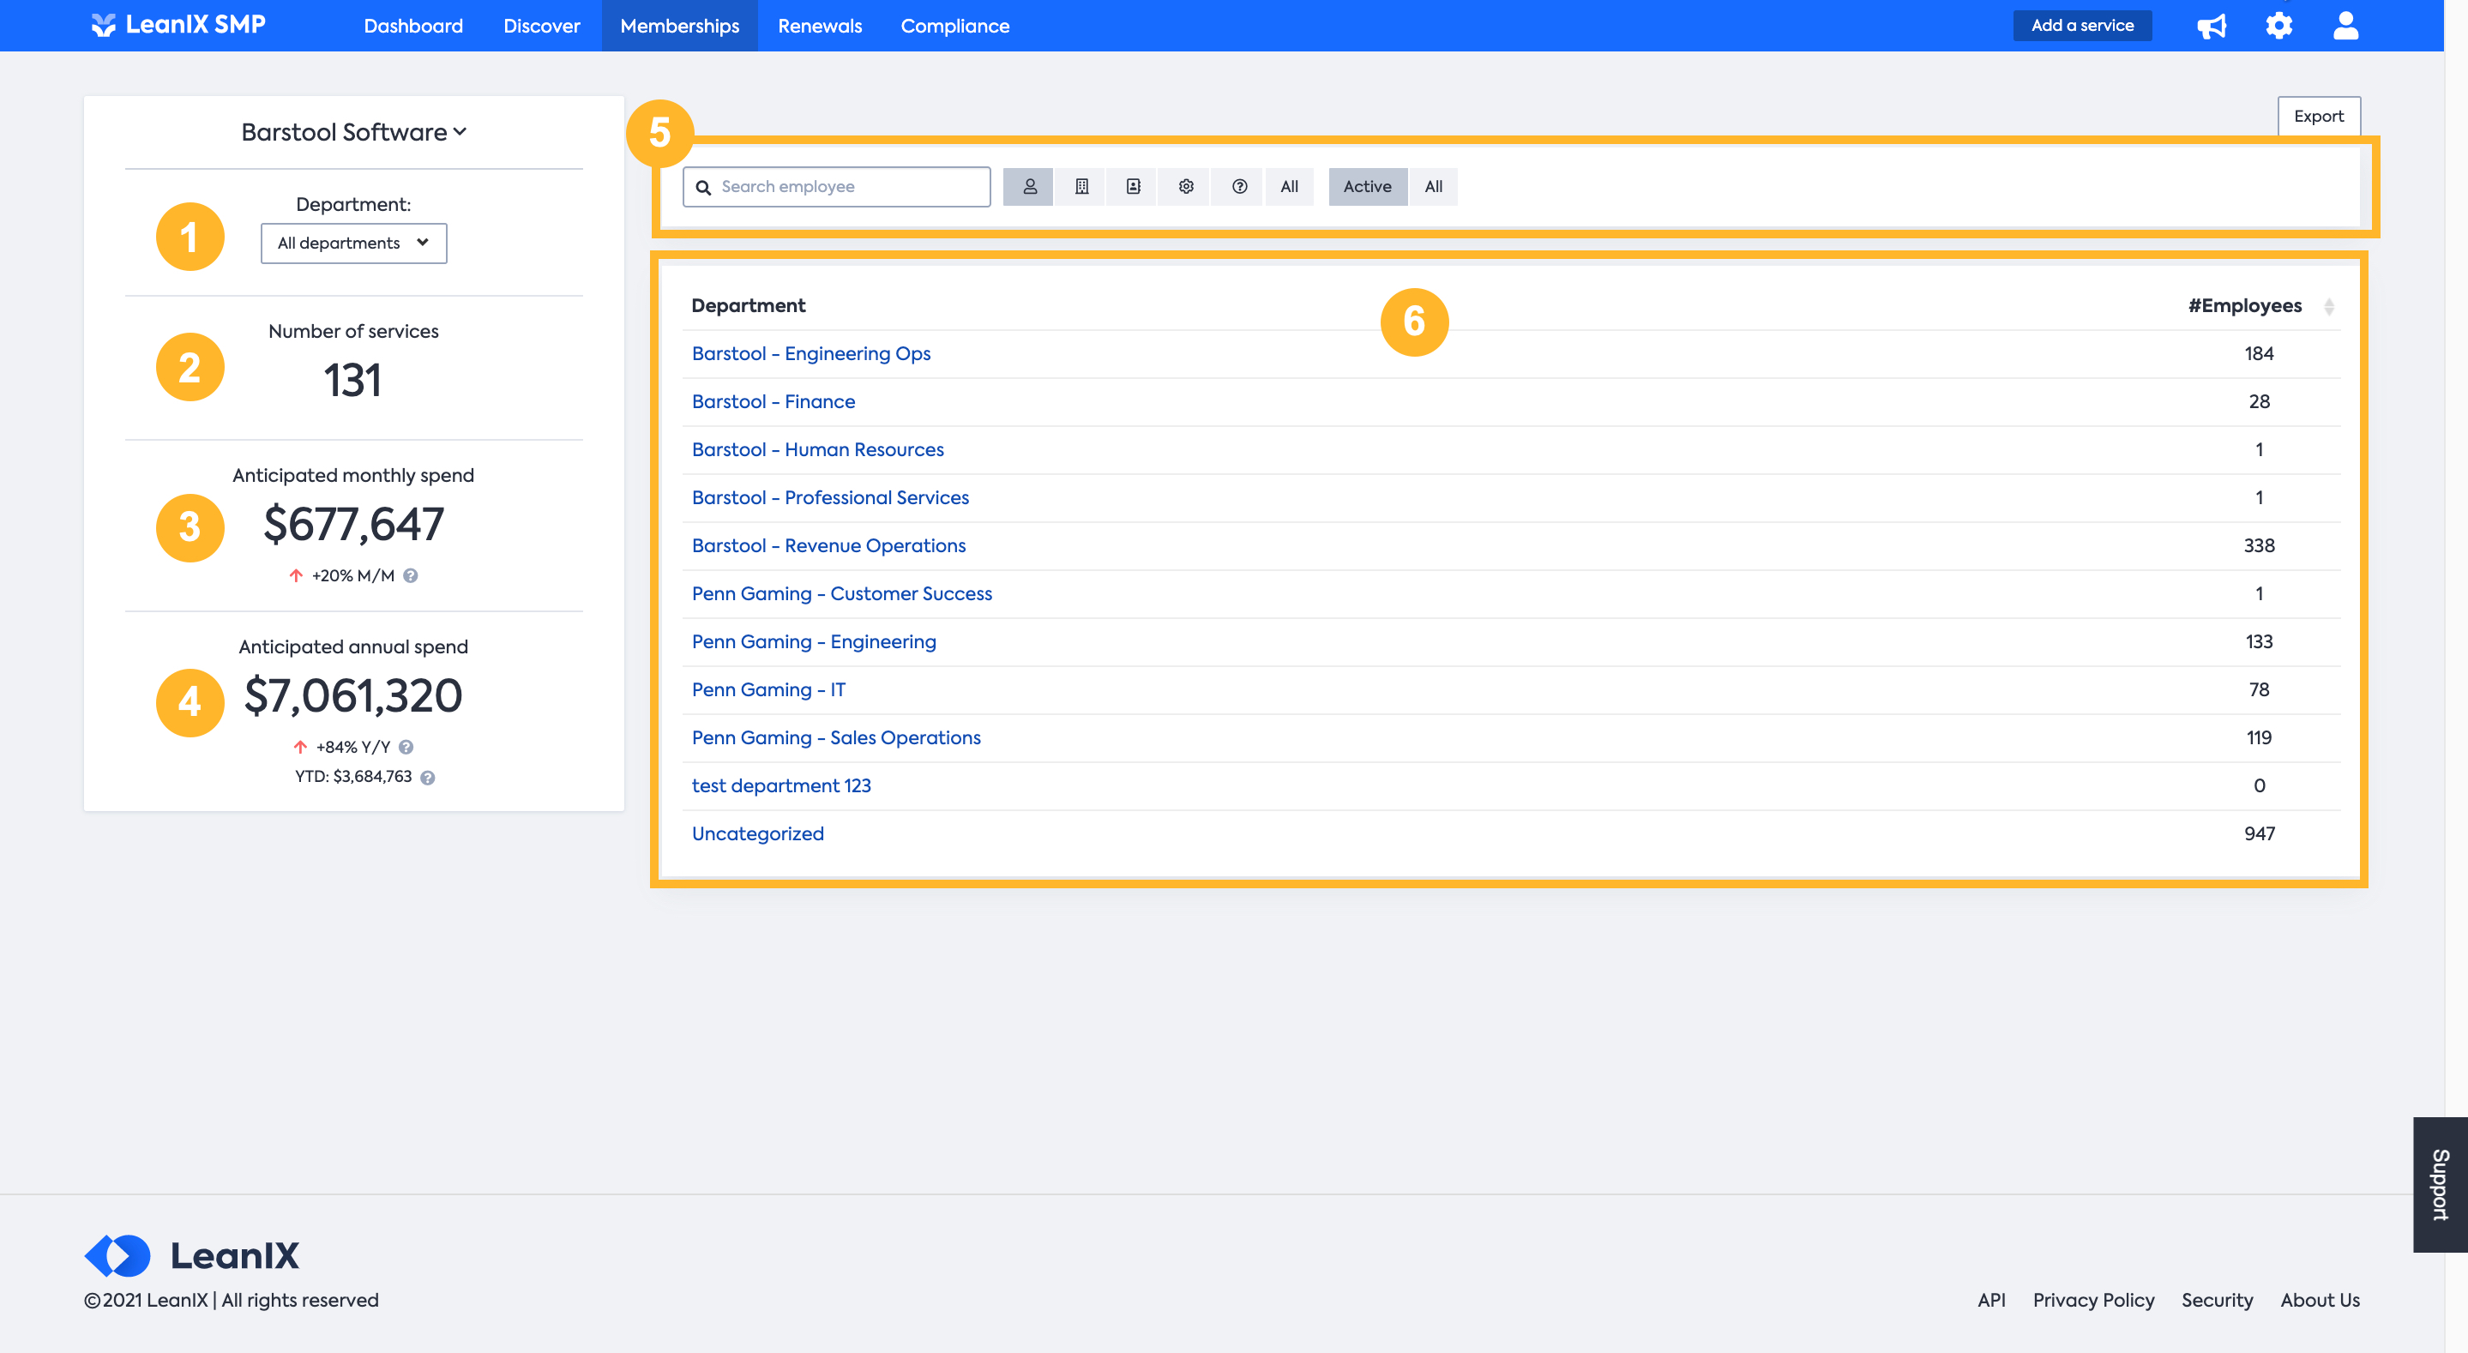Click help icon next to +84% Y/Y
The image size is (2468, 1353).
[406, 748]
